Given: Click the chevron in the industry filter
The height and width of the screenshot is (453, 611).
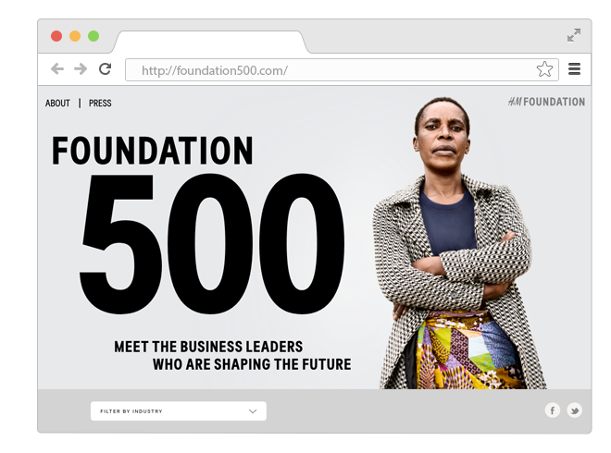Looking at the screenshot, I should click(253, 411).
